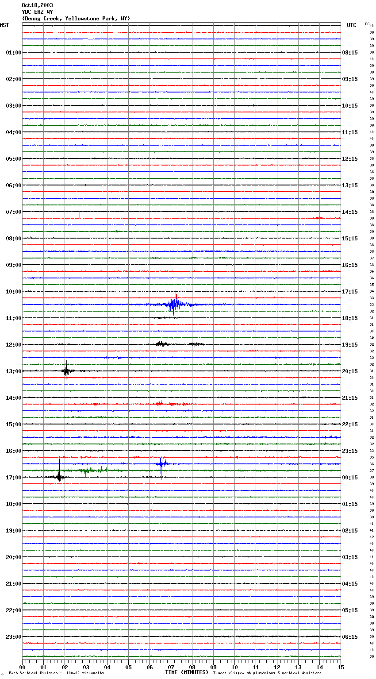
Task: Click the 06:15 UTC time label
Action: (x=350, y=637)
